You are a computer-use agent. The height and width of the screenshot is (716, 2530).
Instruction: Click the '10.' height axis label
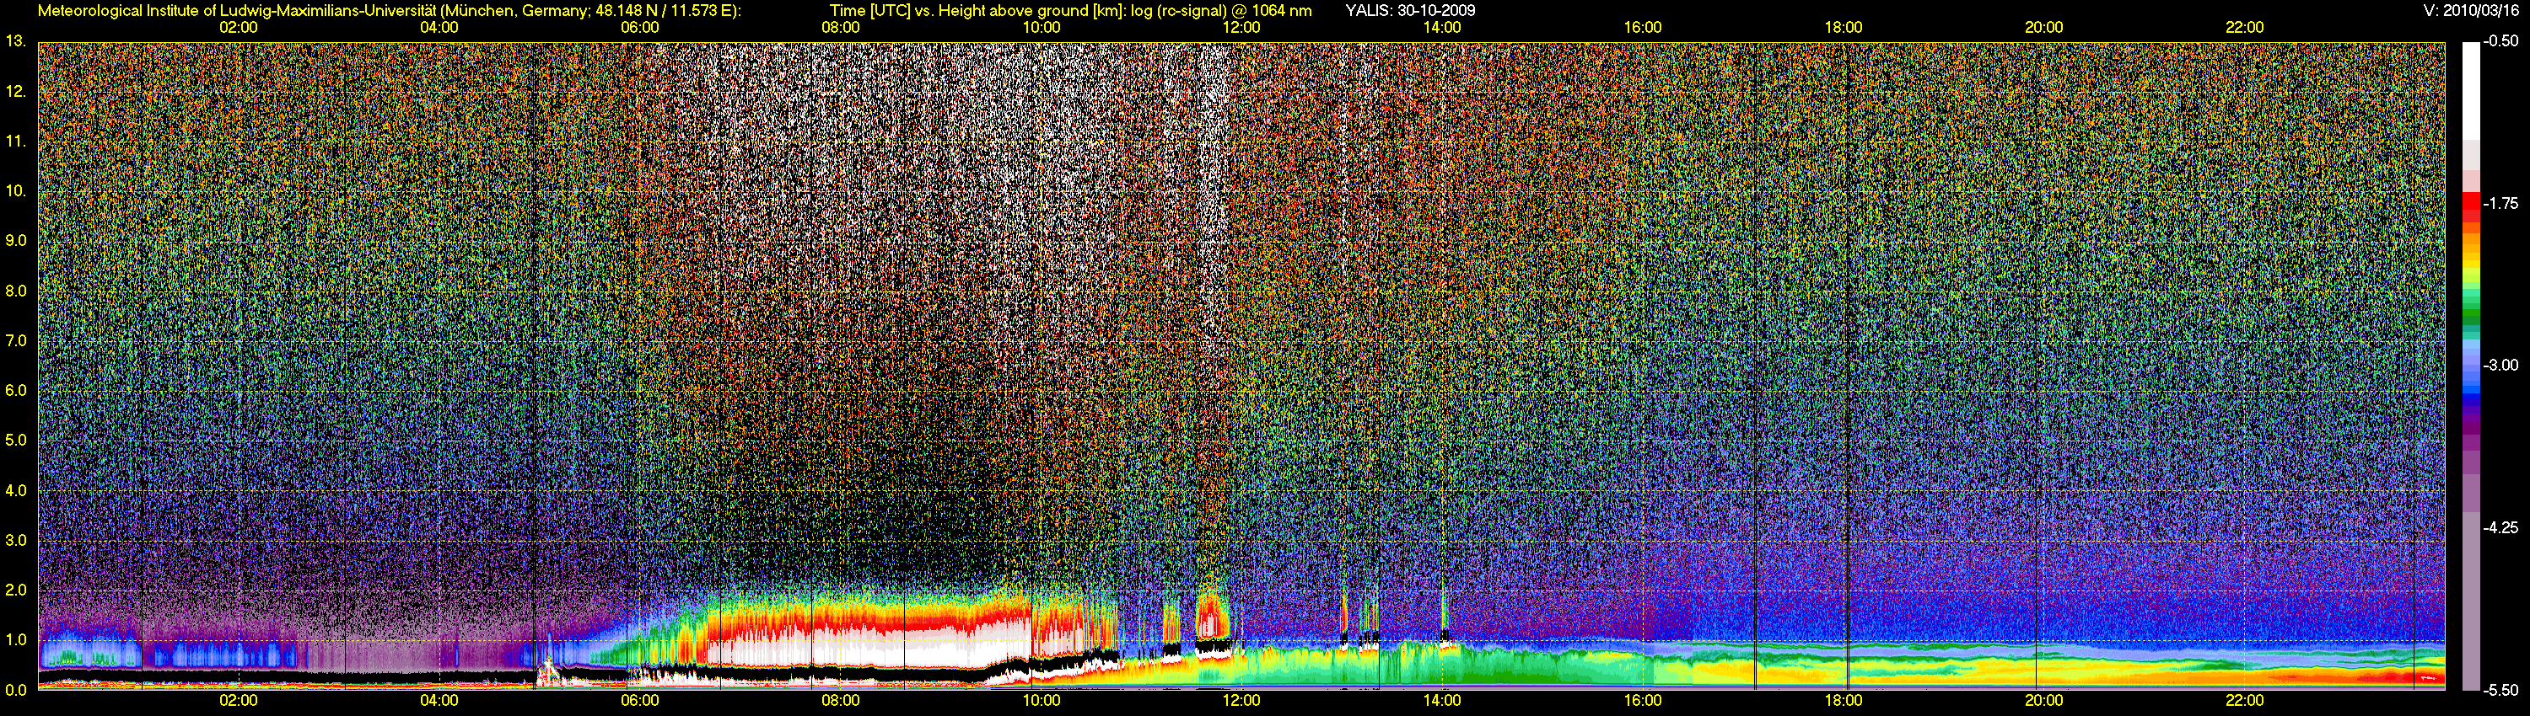(16, 191)
